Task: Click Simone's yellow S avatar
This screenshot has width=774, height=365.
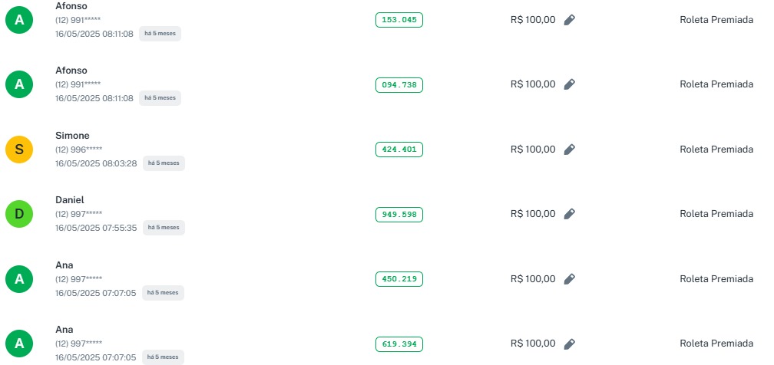Action: pos(19,150)
